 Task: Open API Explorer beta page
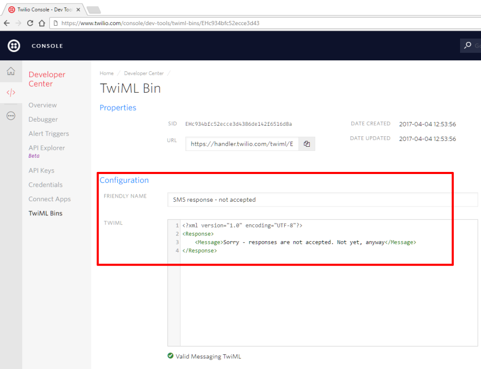[47, 148]
